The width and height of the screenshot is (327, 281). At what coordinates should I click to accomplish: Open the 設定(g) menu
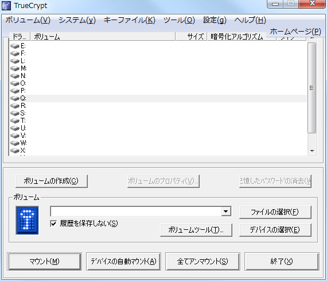pyautogui.click(x=215, y=20)
